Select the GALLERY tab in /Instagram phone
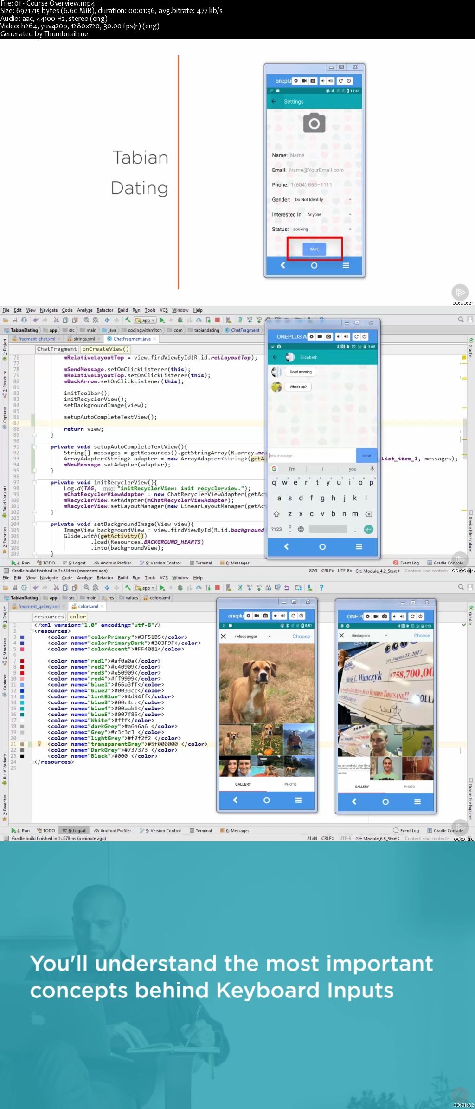Screen dimensions: 475x1109 362,787
